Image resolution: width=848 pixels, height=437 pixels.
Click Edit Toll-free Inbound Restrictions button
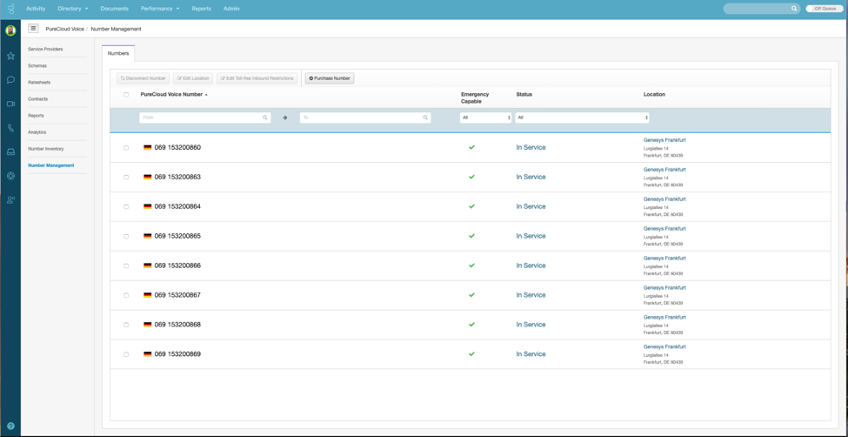tap(257, 78)
